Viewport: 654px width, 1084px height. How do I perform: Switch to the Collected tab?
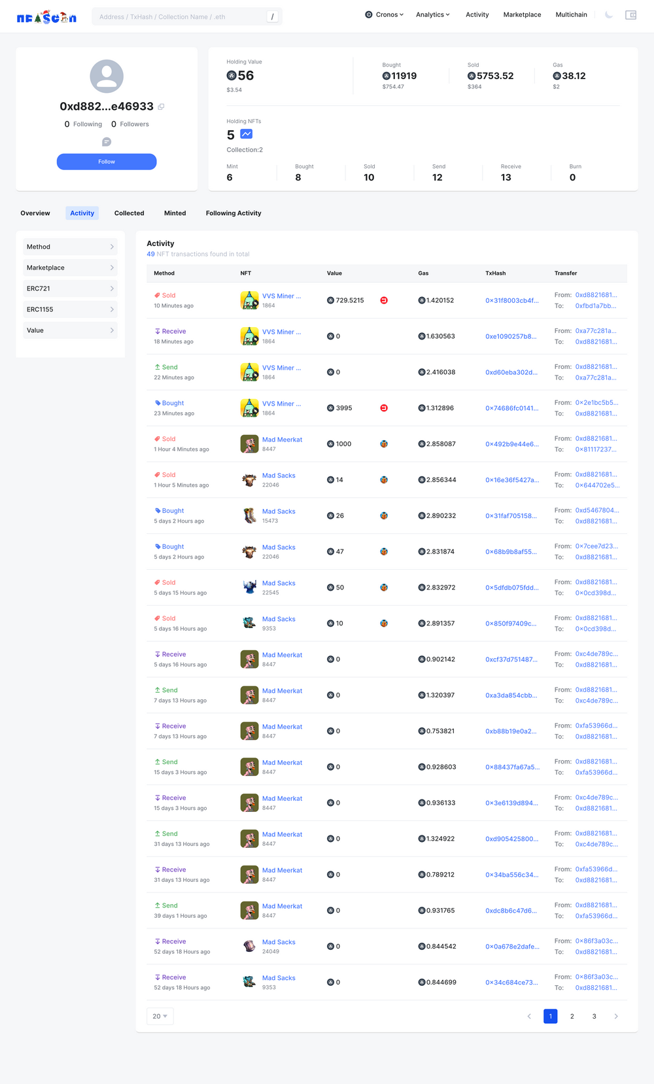click(x=129, y=213)
